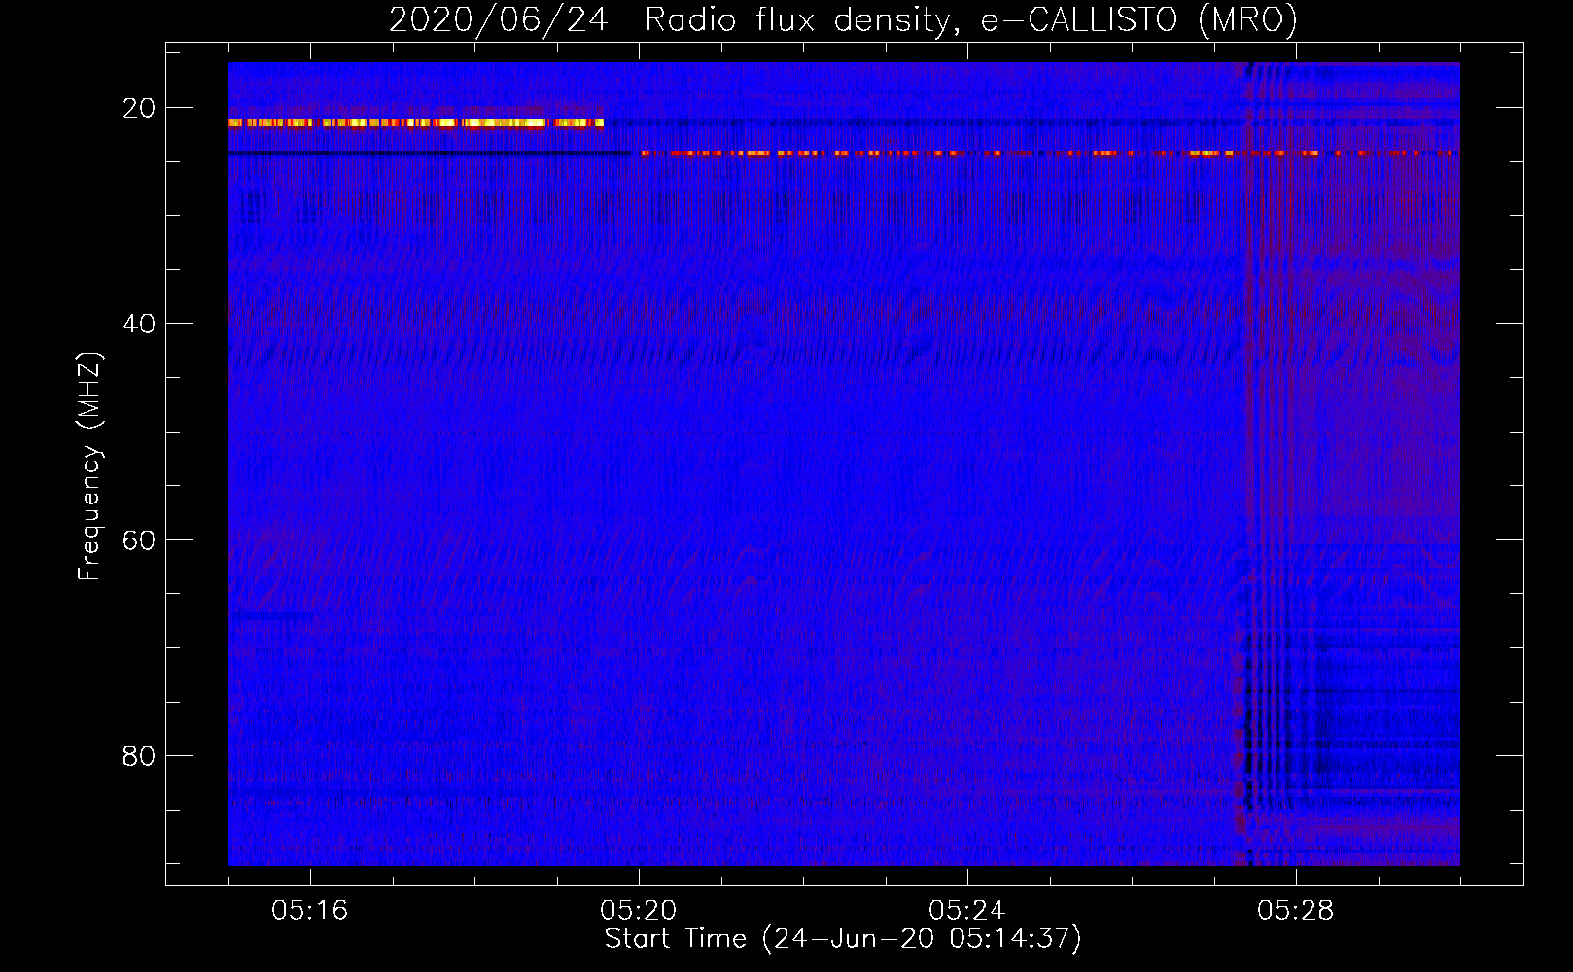Click the plot title "Radio flux density, e-CALLISTO (MRO)"
1573x972 pixels.
[x=971, y=20]
